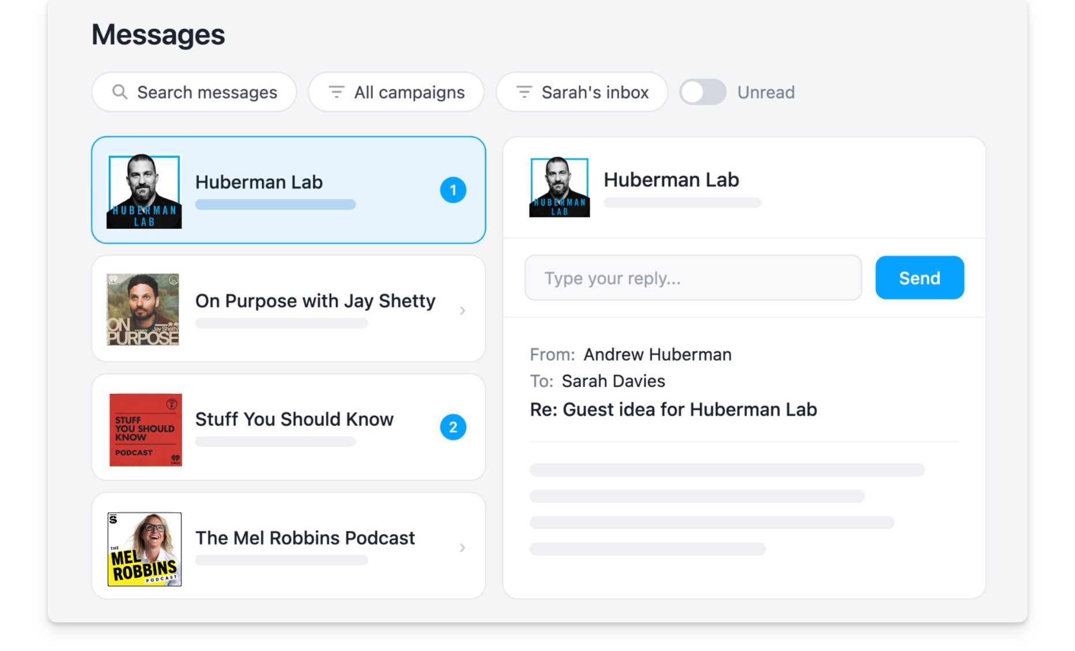Open the All campaigns filter
Viewport: 1075px width, 651px height.
tap(395, 92)
